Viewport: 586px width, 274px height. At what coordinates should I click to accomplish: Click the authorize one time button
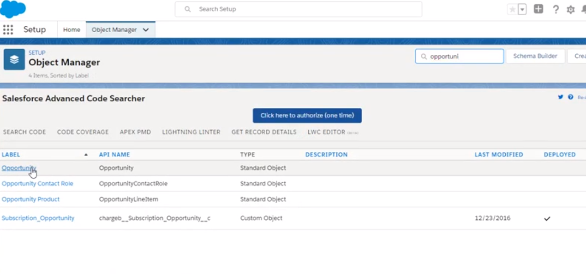click(x=307, y=115)
